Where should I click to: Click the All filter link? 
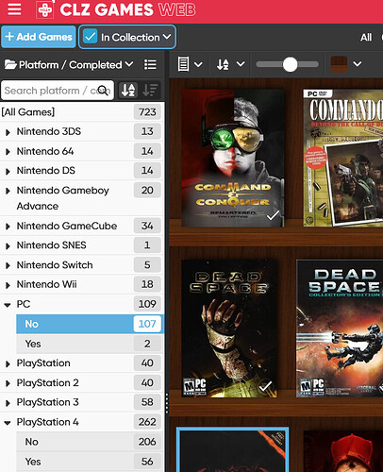(x=366, y=38)
